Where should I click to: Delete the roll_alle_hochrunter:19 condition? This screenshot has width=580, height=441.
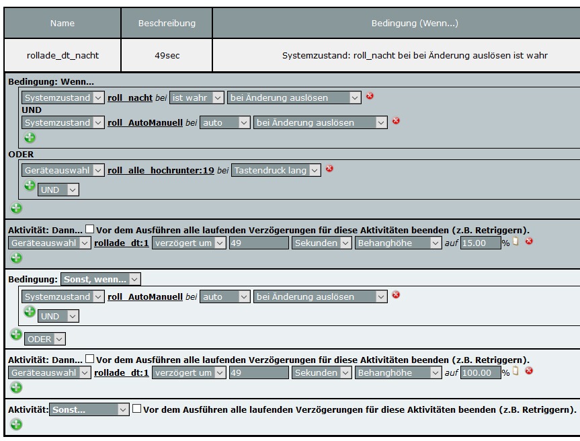tap(329, 169)
